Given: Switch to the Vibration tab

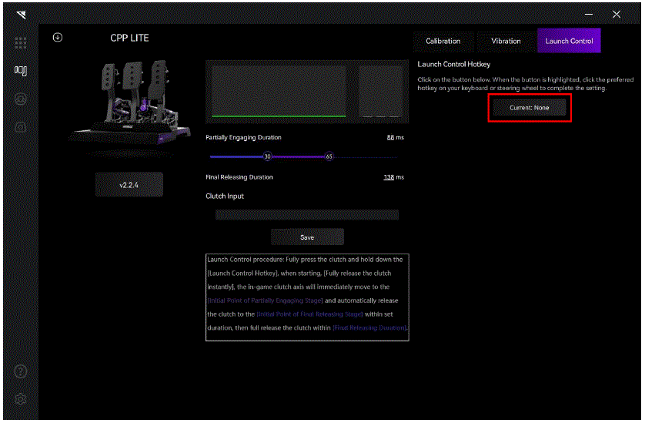Looking at the screenshot, I should pos(506,41).
